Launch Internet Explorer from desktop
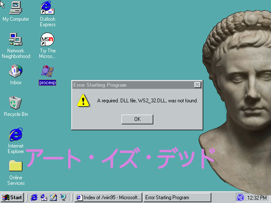The image size is (271, 203). point(16,135)
